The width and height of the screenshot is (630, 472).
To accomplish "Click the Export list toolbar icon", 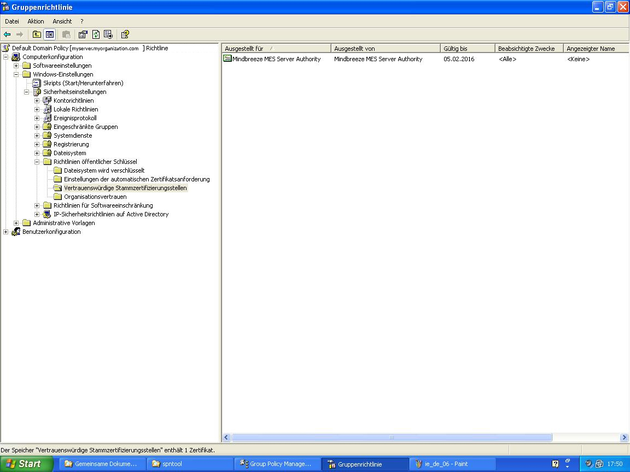I will pos(108,34).
